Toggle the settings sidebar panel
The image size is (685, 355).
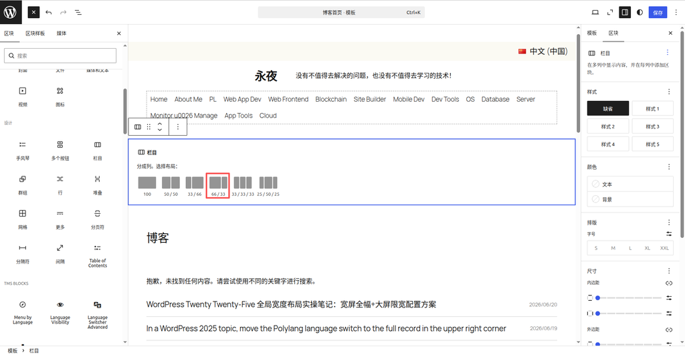(x=625, y=12)
